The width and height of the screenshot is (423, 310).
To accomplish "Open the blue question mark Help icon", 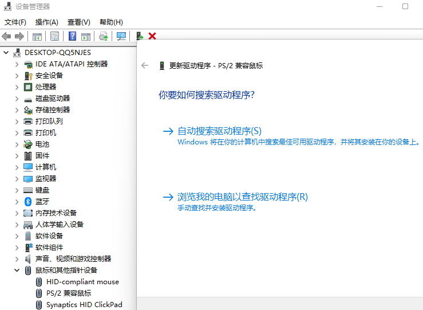I will (x=73, y=36).
